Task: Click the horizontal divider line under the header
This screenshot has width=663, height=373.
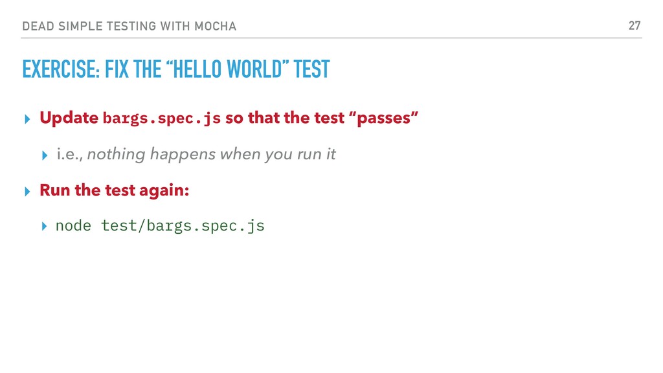Action: (331, 38)
